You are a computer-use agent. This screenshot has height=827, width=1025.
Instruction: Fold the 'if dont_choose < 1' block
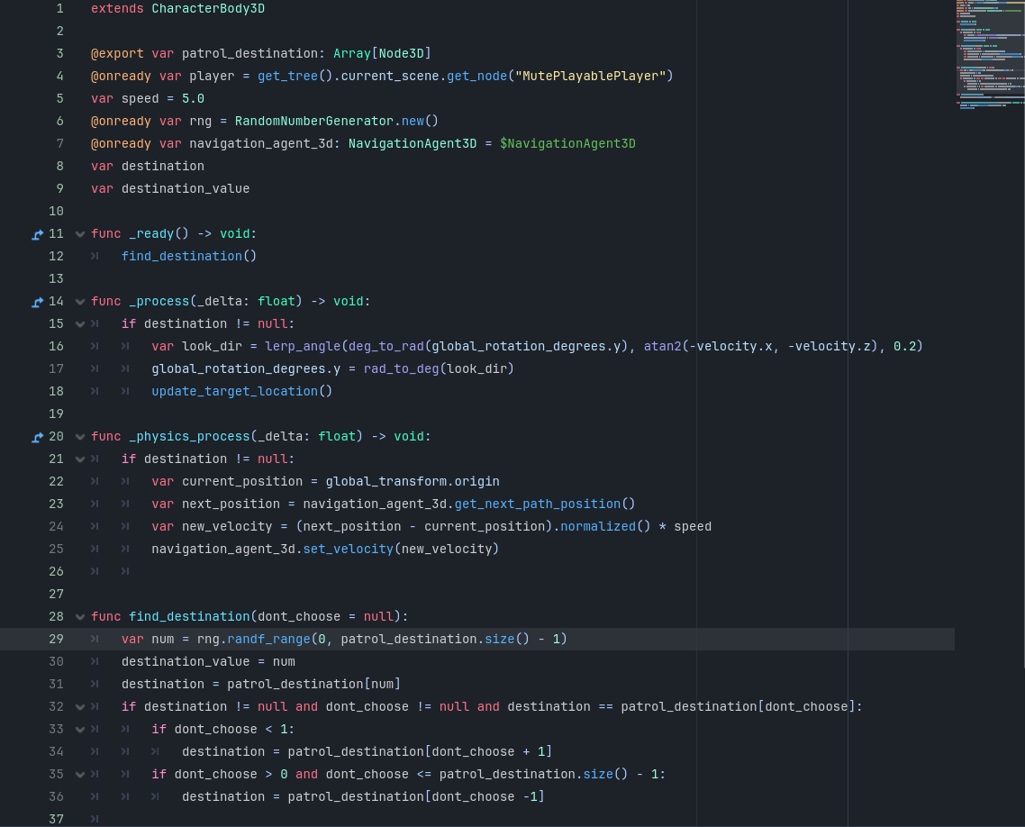pyautogui.click(x=80, y=730)
